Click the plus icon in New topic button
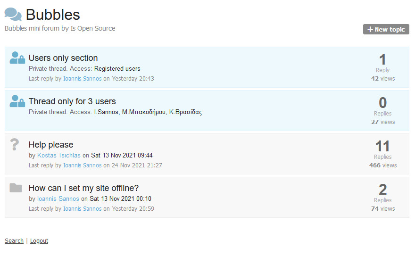 (370, 29)
